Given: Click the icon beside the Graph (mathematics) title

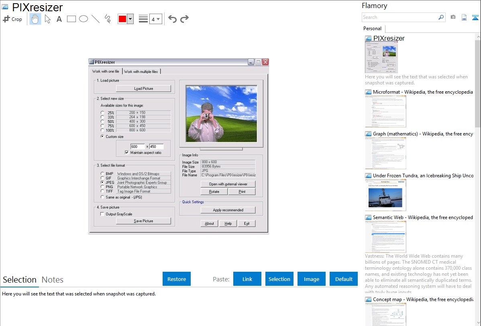Looking at the screenshot, I should click(368, 134).
